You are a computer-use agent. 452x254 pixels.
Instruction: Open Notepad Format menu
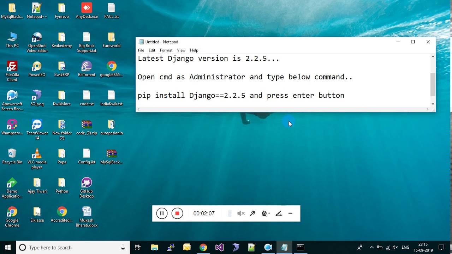tap(166, 50)
